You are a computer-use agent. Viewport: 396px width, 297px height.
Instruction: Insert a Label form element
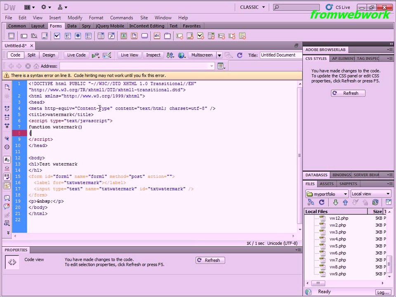pyautogui.click(x=157, y=36)
